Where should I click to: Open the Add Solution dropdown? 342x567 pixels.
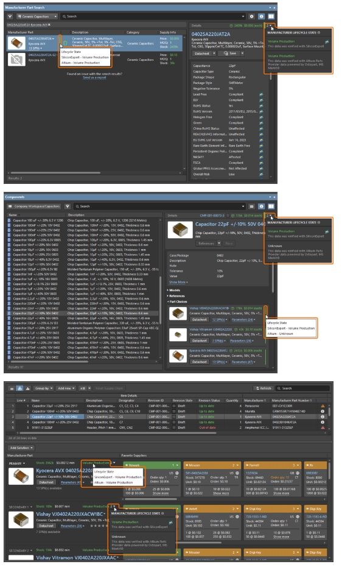point(21,448)
